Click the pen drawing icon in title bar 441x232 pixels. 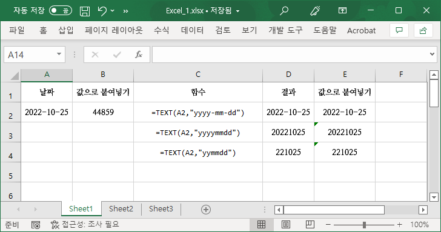315,11
